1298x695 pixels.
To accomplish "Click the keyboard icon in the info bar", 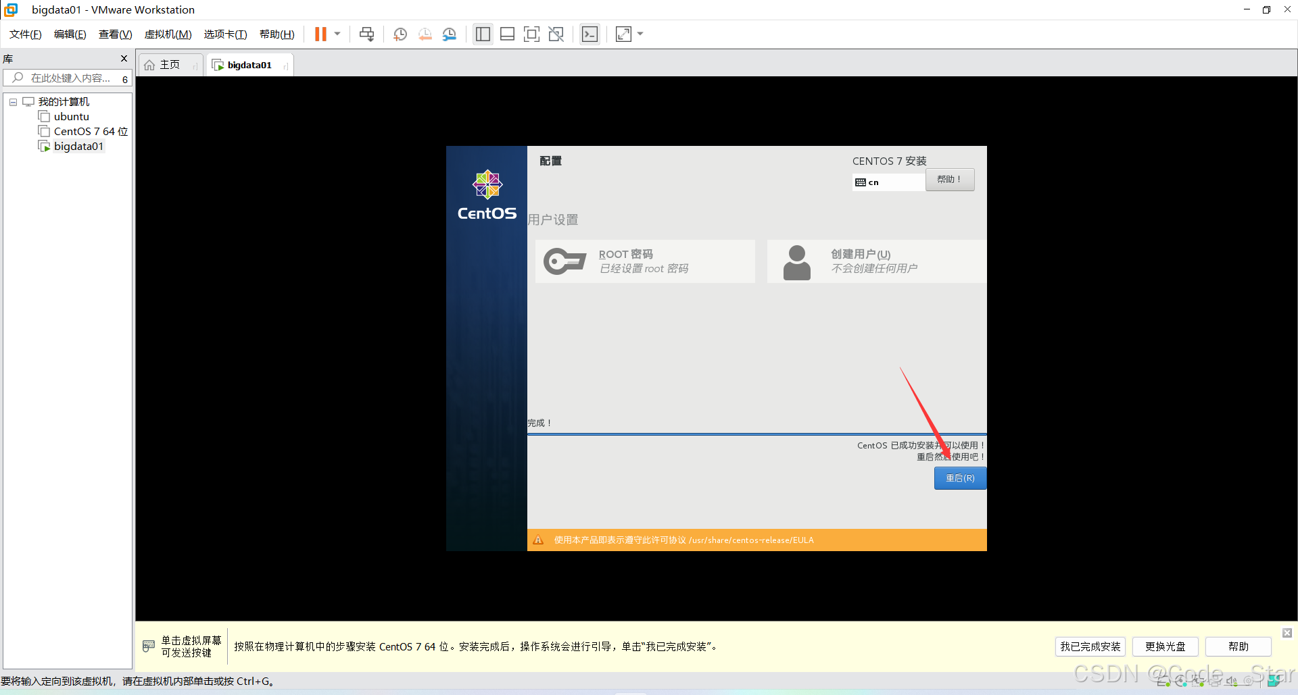I will pos(149,646).
